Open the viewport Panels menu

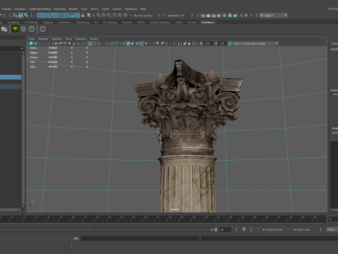[94, 39]
